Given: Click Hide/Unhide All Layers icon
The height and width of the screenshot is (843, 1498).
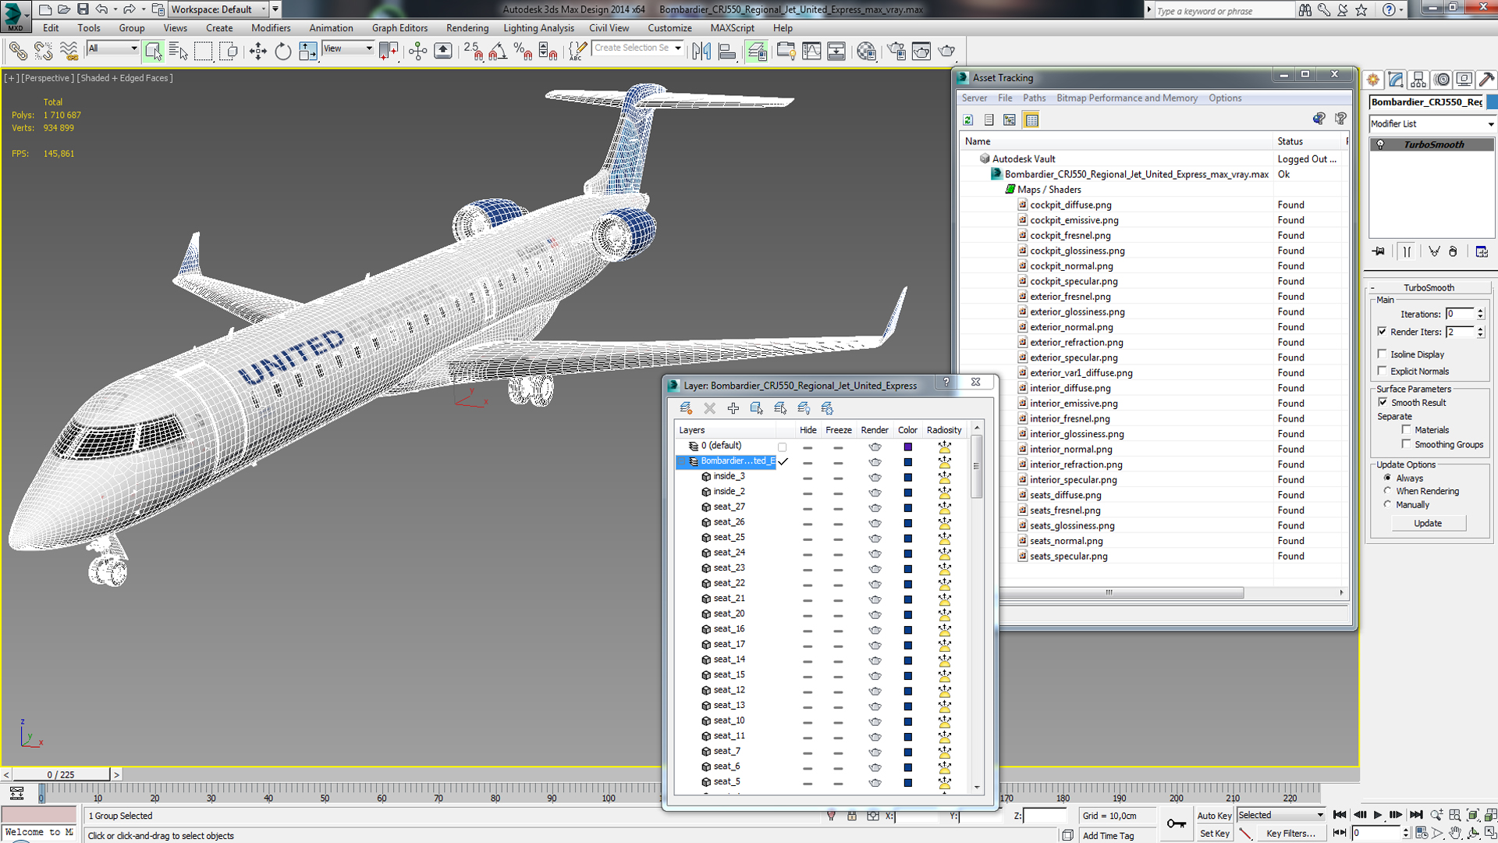Looking at the screenshot, I should tap(804, 408).
